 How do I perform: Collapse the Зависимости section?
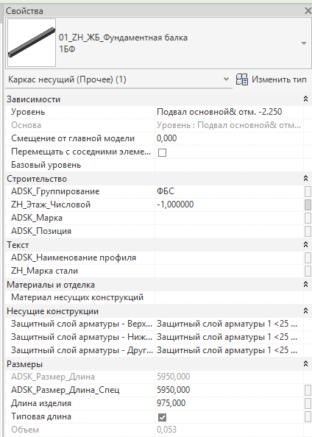[x=305, y=99]
